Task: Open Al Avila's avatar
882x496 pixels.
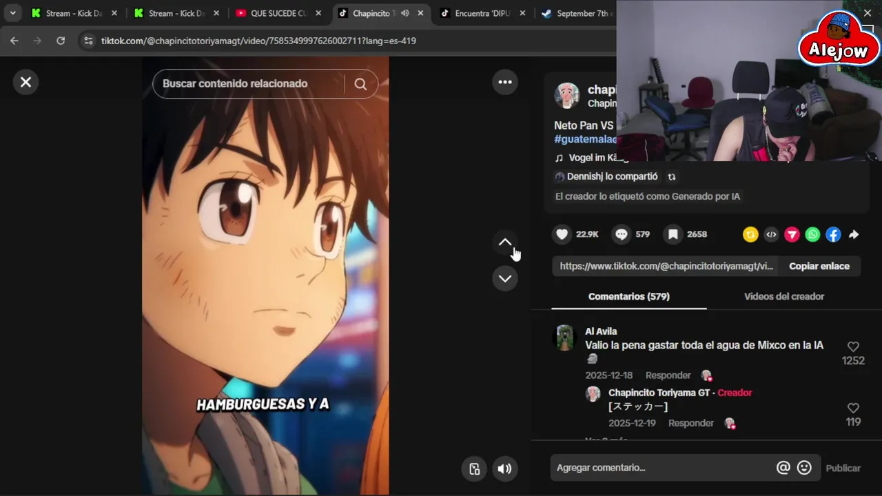Action: (565, 338)
